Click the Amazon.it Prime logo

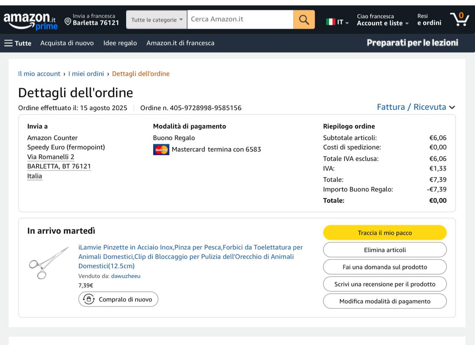pos(30,20)
